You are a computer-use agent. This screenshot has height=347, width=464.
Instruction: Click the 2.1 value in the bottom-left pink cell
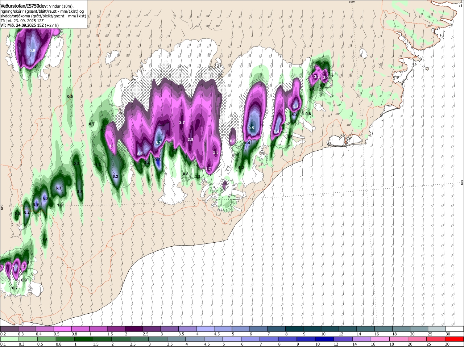coord(25,267)
